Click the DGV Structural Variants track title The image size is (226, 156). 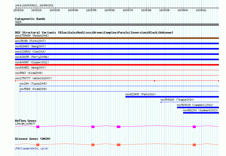94,33
